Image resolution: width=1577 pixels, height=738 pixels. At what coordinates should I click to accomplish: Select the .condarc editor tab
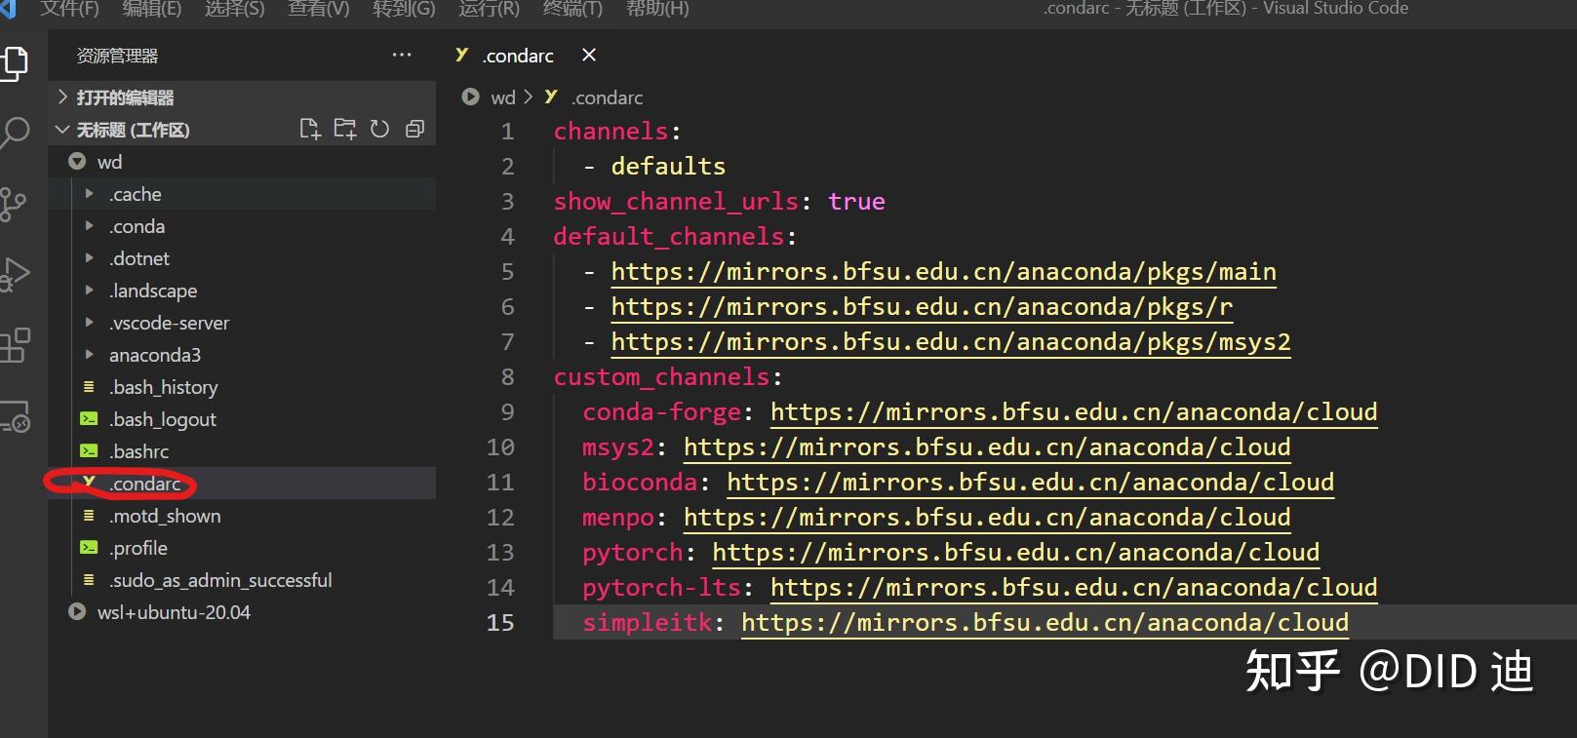(x=518, y=56)
